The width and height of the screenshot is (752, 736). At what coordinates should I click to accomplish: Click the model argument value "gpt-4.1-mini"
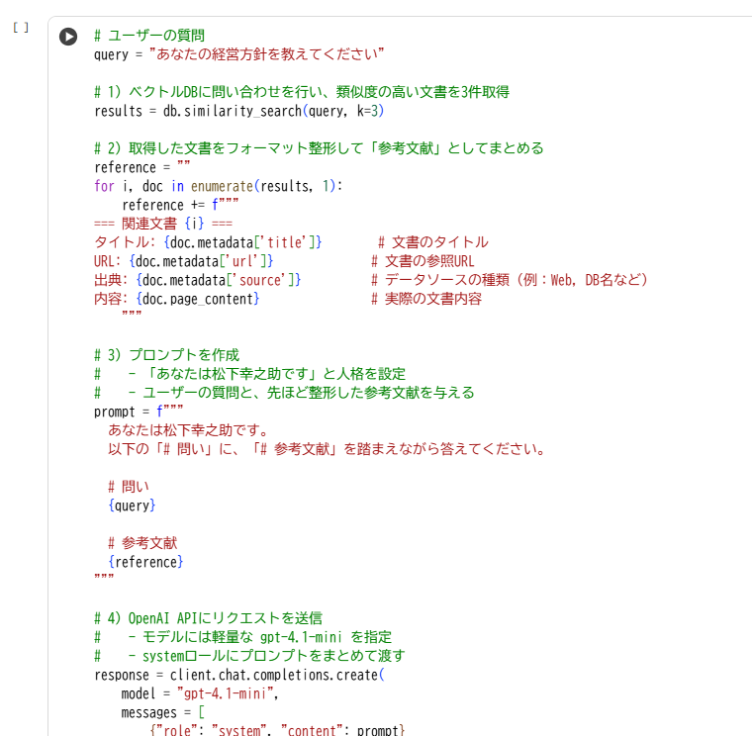224,693
